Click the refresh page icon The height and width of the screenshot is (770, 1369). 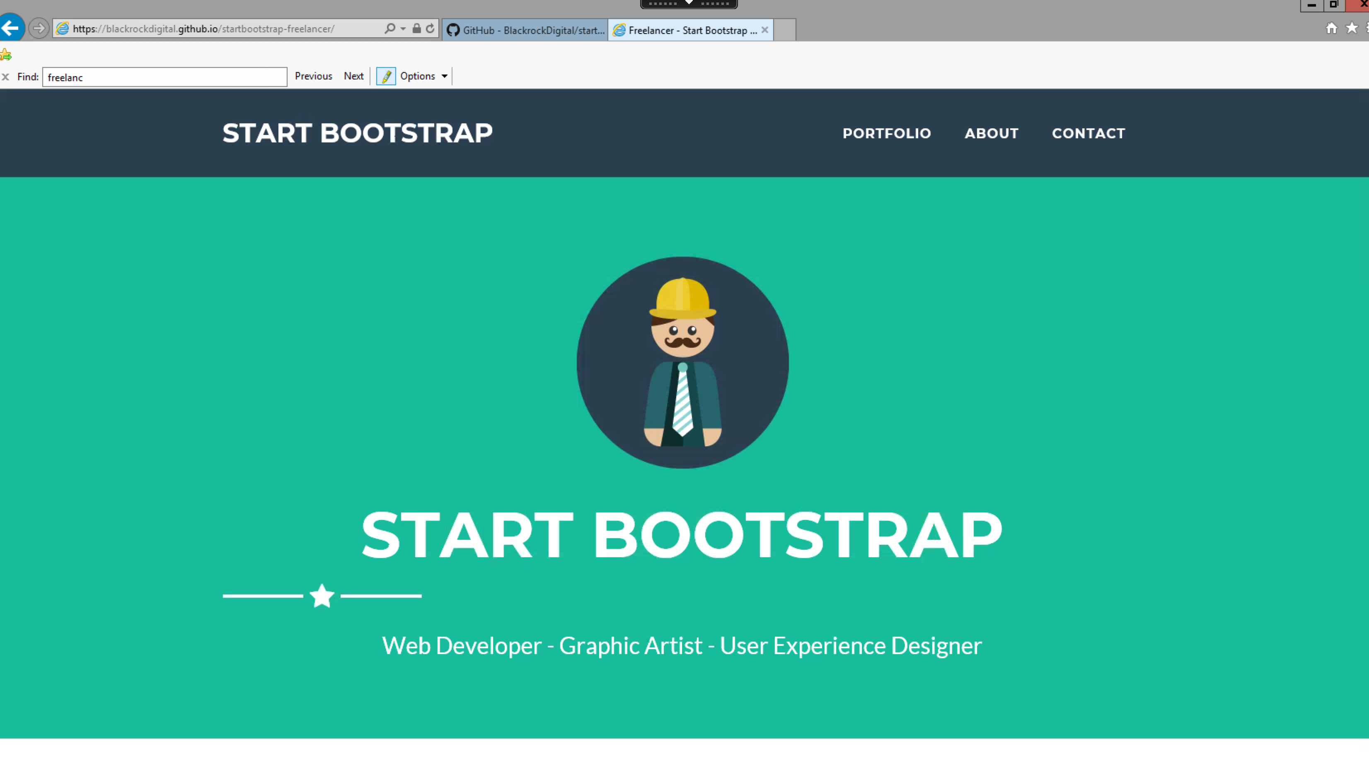[430, 29]
